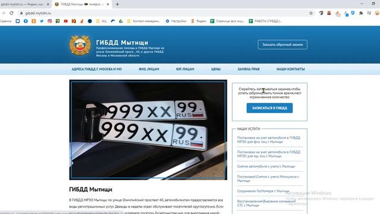380x214 pixels.
Task: Click the forward navigation arrow
Action: (4, 13)
